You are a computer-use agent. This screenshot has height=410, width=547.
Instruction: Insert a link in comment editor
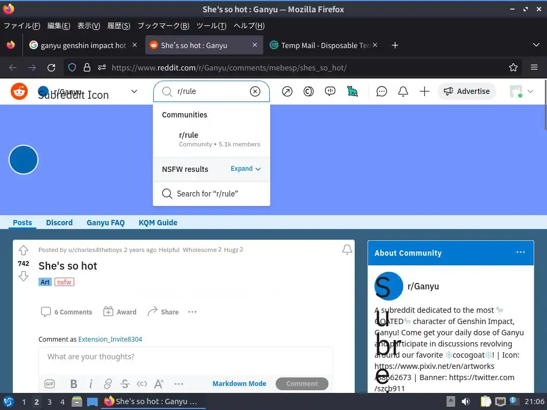pos(108,384)
